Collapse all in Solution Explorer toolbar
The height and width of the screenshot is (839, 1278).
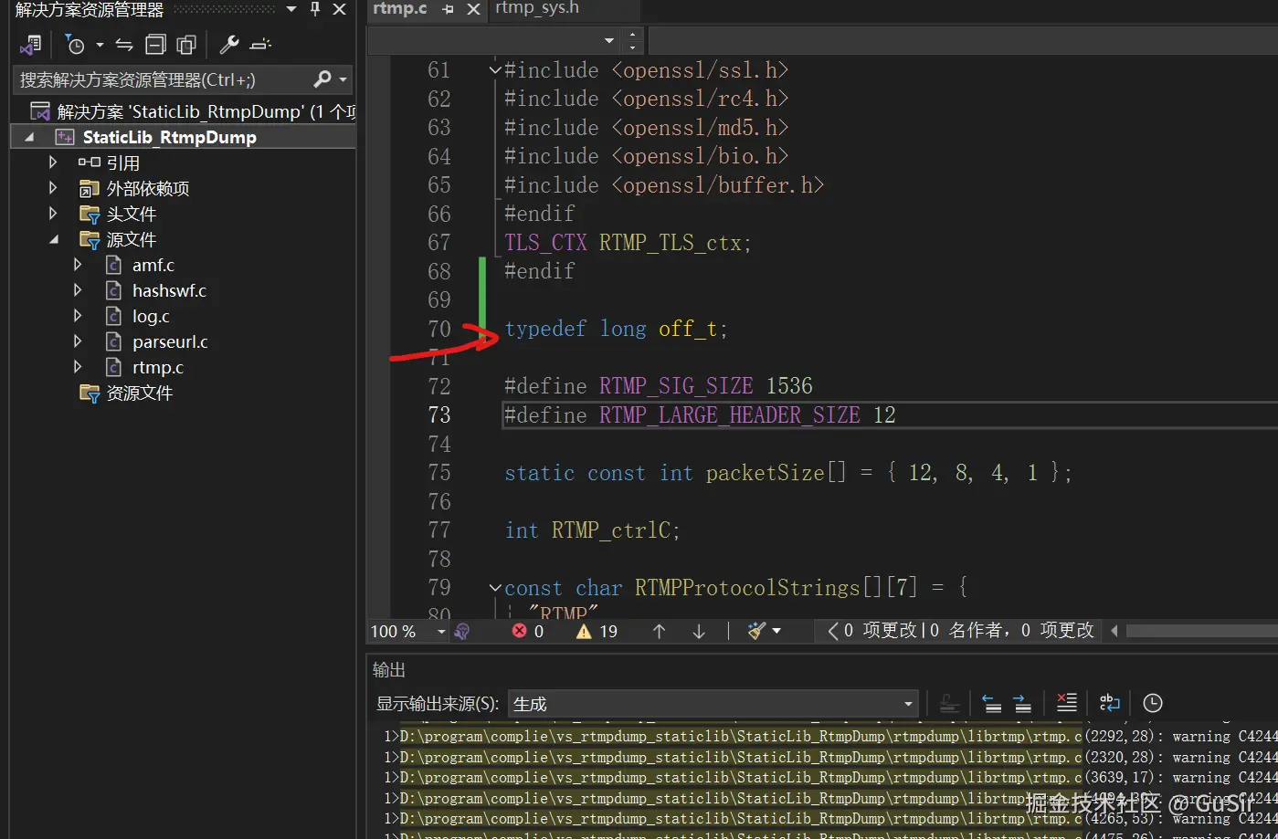tap(156, 45)
